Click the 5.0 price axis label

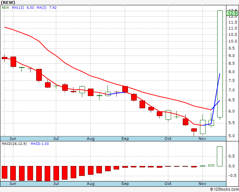click(x=231, y=136)
